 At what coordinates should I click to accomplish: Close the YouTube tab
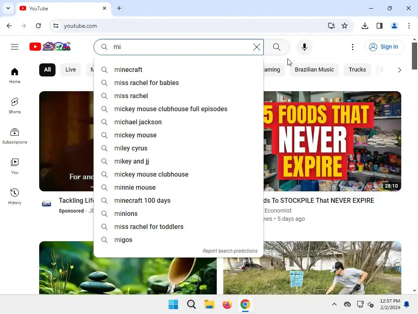104,8
